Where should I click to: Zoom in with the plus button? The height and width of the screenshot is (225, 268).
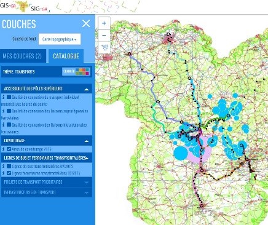click(x=104, y=23)
